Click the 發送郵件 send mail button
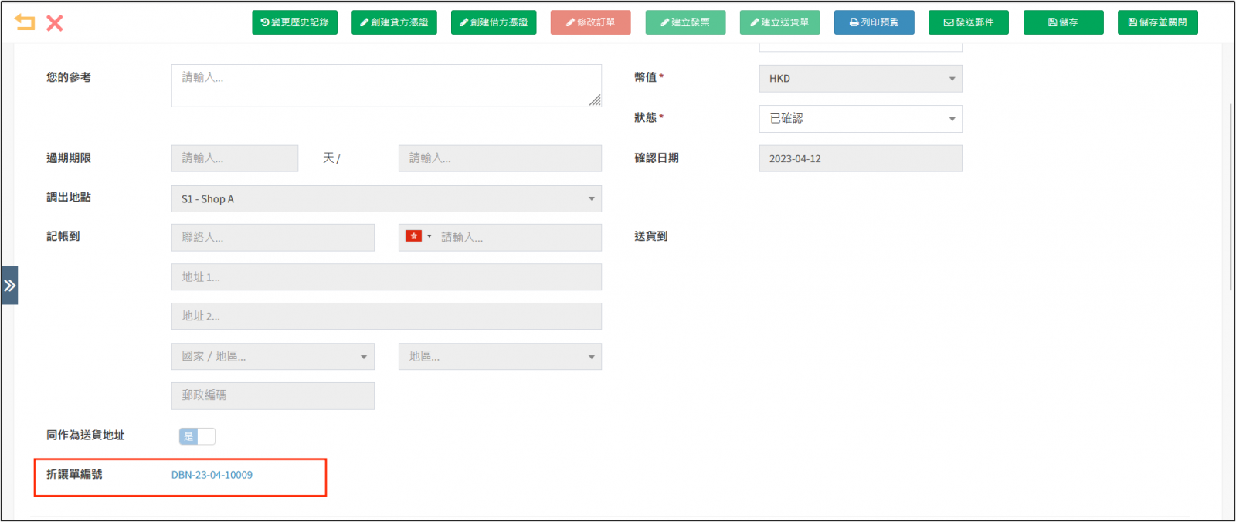The width and height of the screenshot is (1236, 522). 969,22
